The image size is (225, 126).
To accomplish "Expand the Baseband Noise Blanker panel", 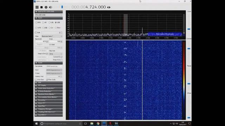I will (x=49, y=94).
